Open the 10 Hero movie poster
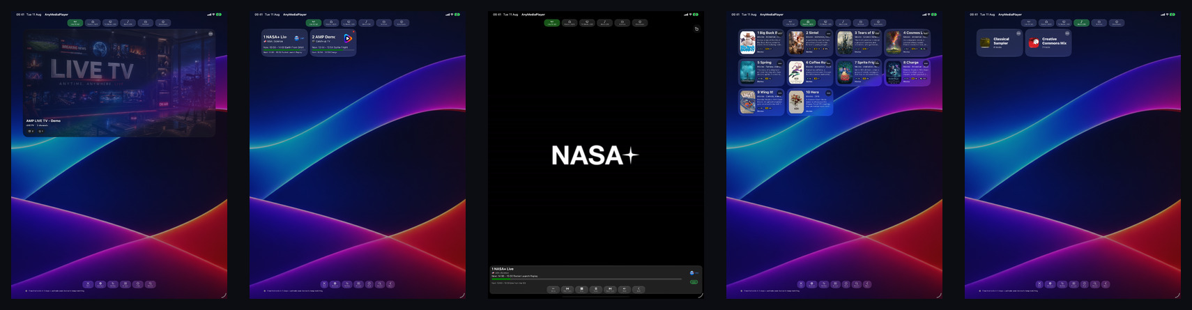1192x310 pixels. [x=796, y=102]
